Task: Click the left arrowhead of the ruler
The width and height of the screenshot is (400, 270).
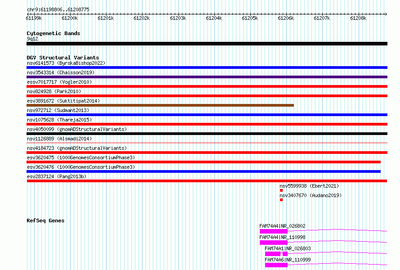Action: pyautogui.click(x=28, y=14)
